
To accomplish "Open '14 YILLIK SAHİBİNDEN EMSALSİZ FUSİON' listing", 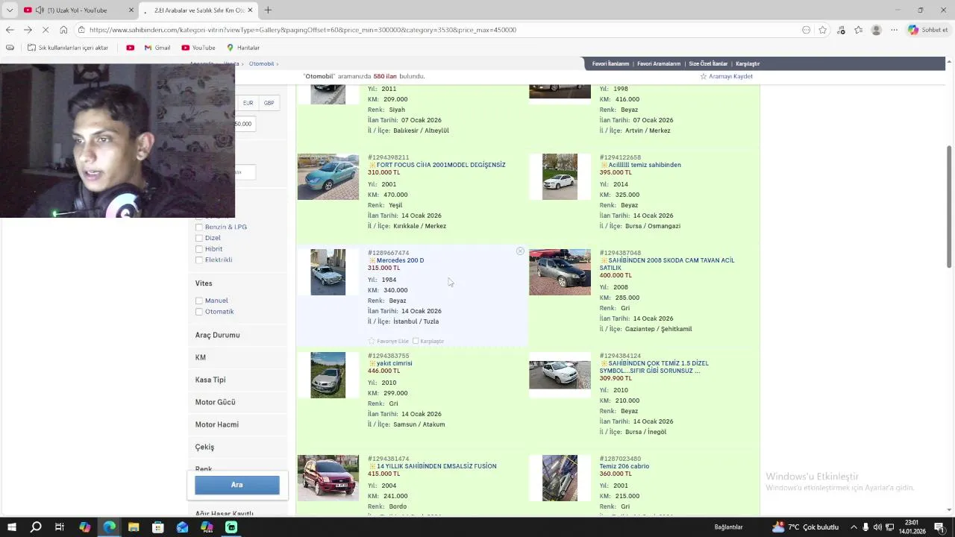I will 436,466.
